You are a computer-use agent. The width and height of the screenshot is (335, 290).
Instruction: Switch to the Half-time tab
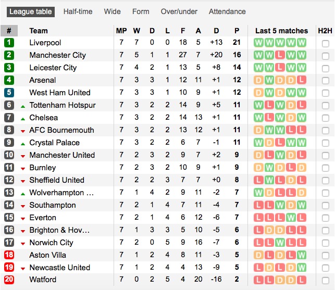pyautogui.click(x=78, y=11)
